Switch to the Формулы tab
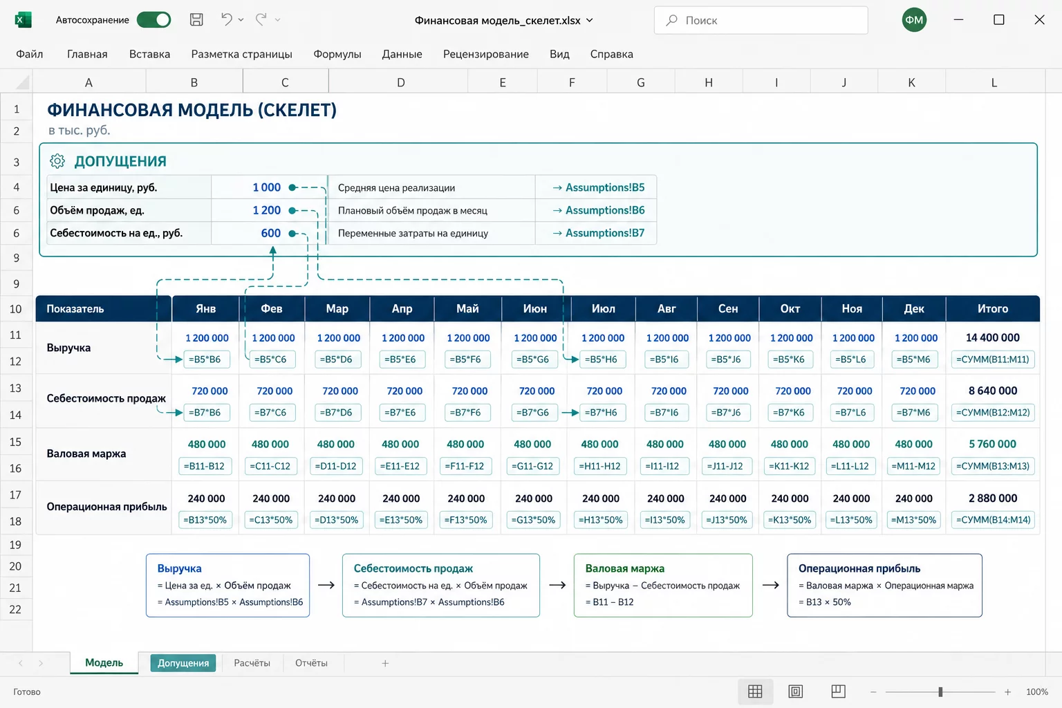Viewport: 1062px width, 708px height. 337,54
